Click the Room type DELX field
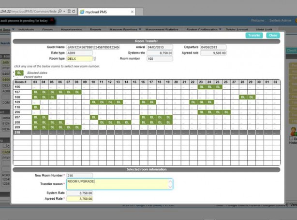Image resolution: width=297 pixels, height=220 pixels. [79, 59]
